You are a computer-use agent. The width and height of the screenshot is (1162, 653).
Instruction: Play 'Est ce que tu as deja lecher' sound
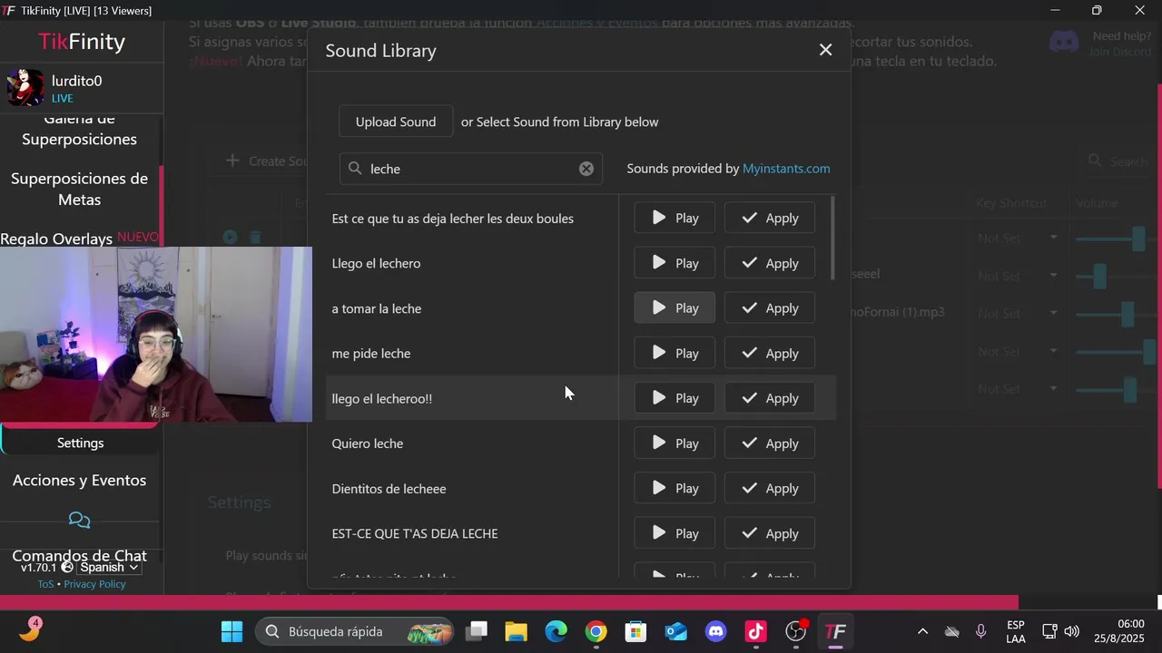[675, 218]
